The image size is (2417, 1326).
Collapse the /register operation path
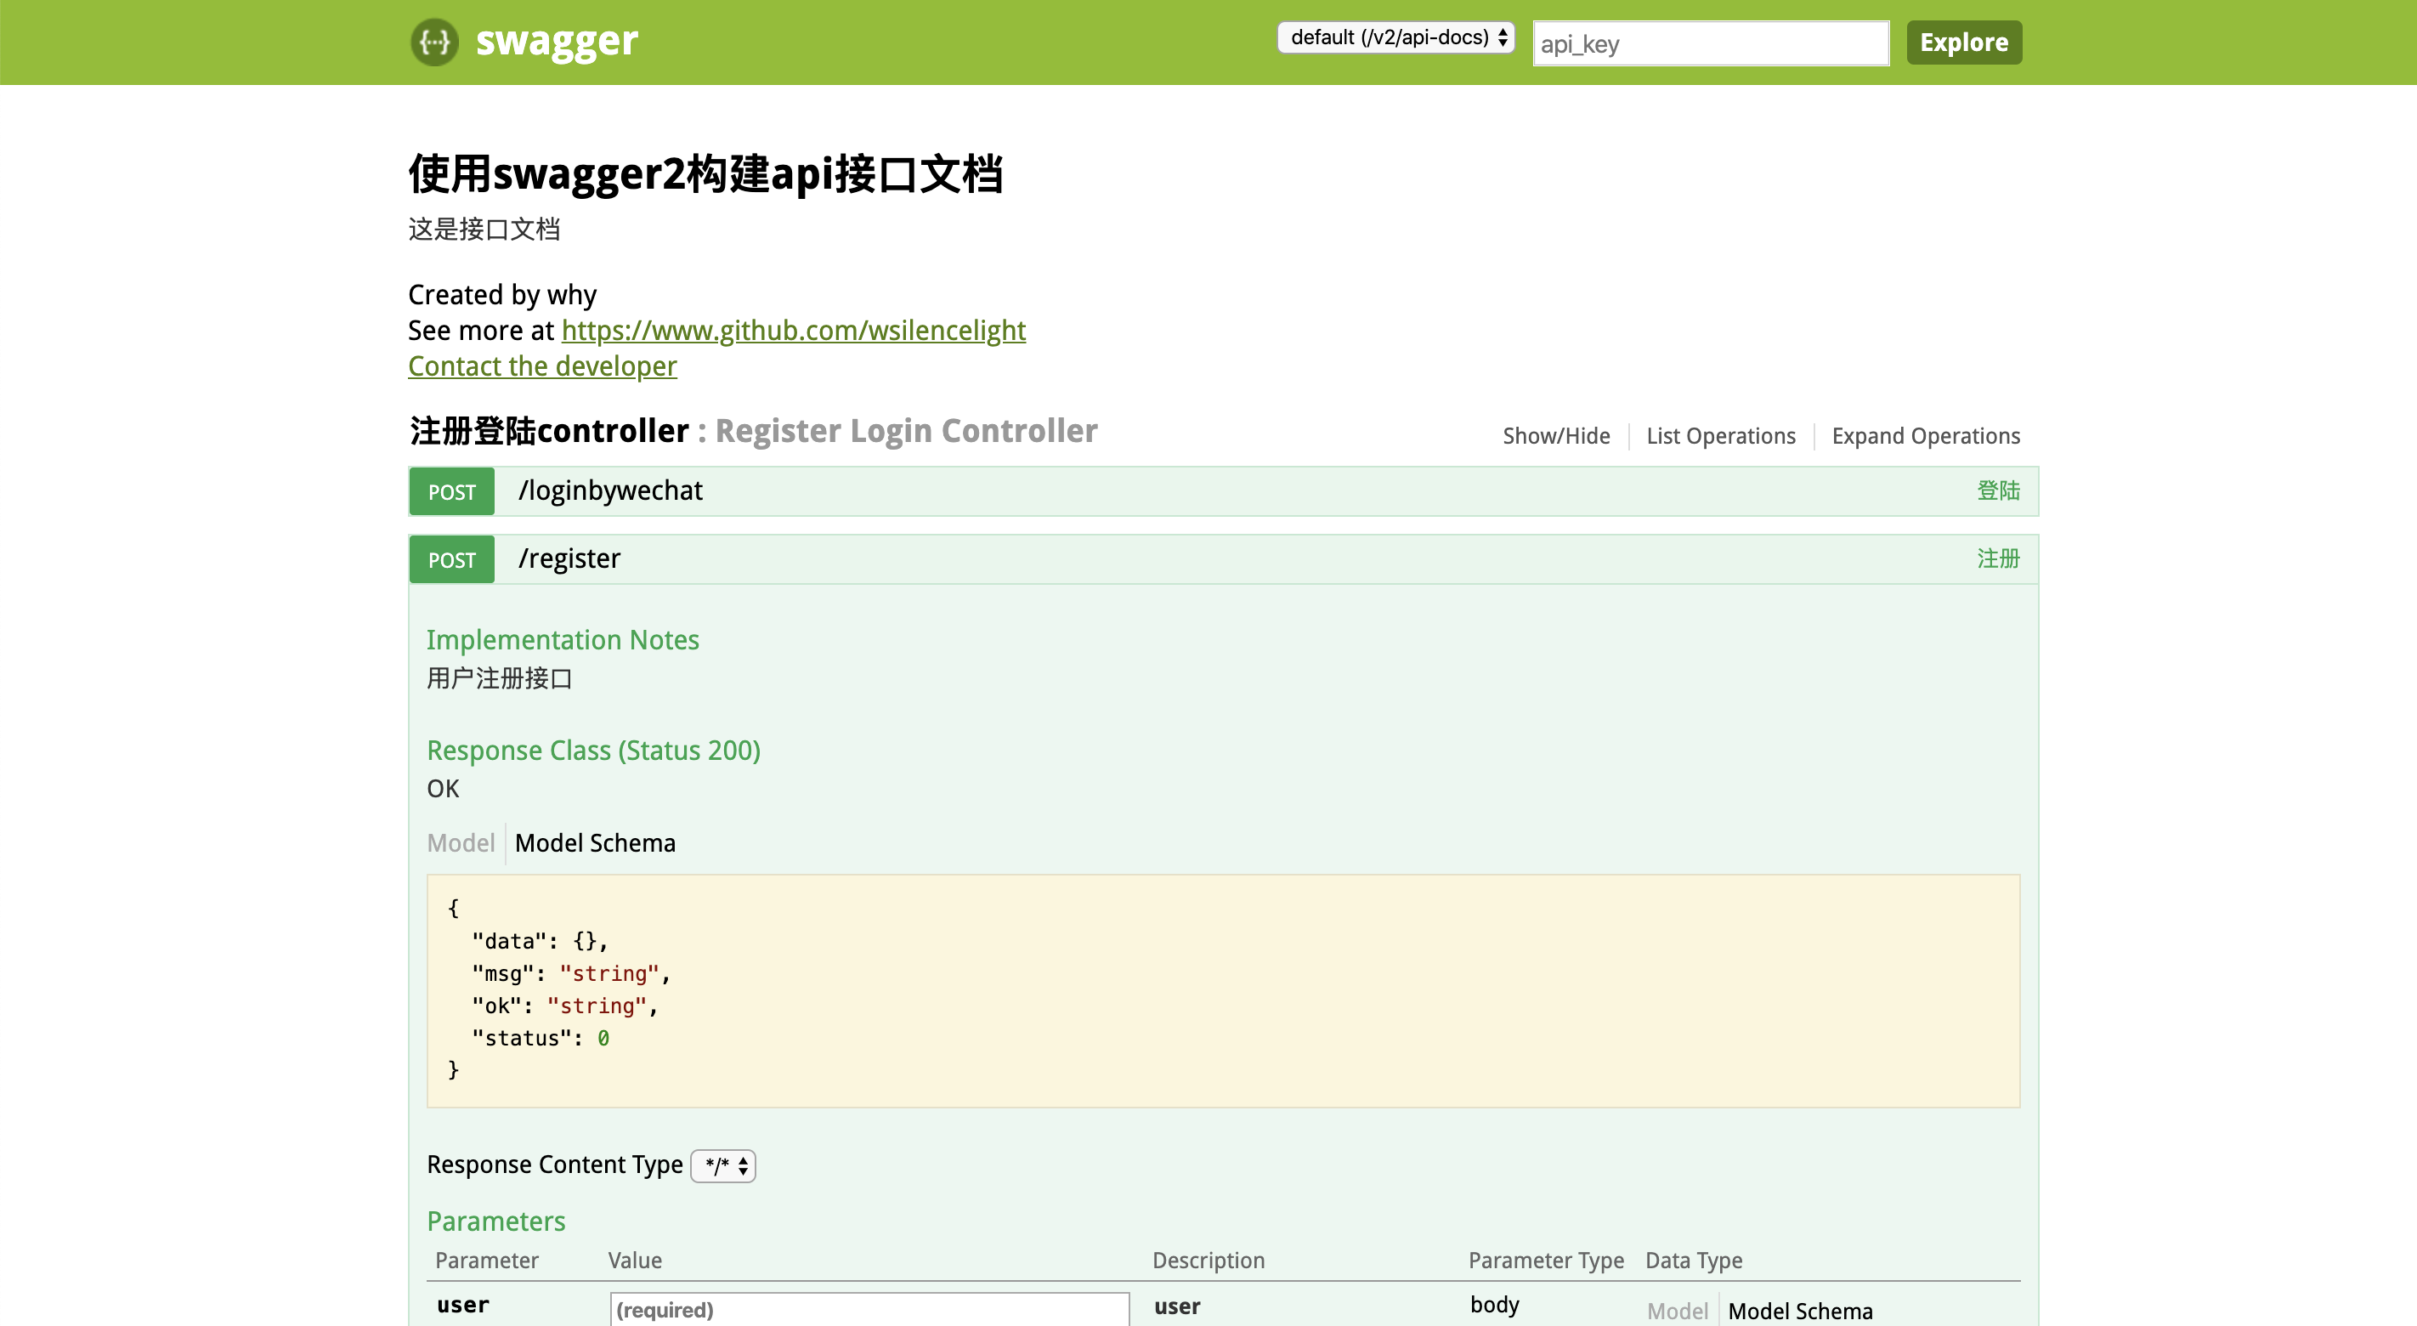coord(569,559)
